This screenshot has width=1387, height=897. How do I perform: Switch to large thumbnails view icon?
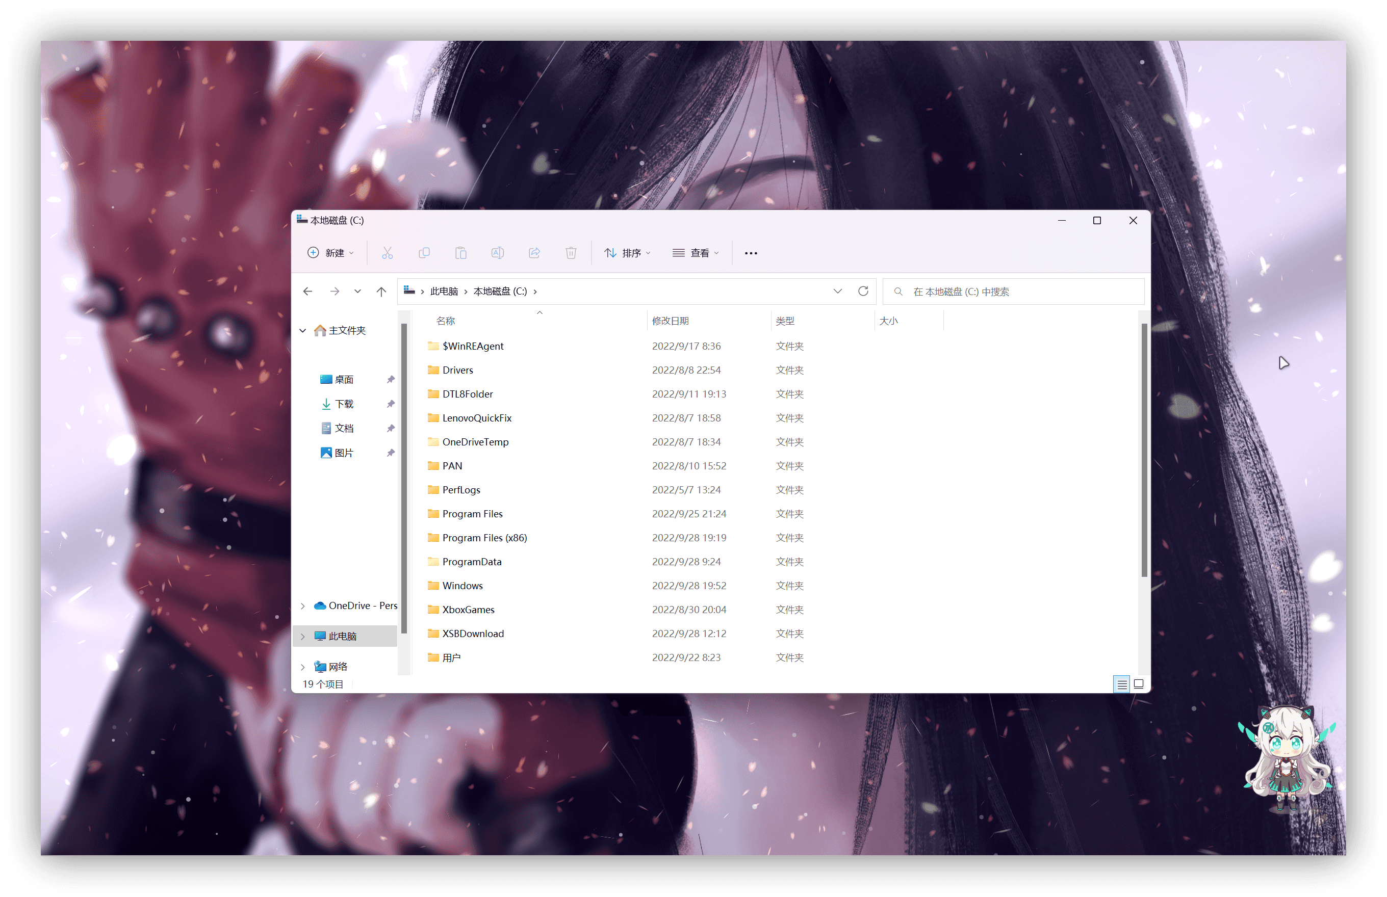(x=1139, y=684)
